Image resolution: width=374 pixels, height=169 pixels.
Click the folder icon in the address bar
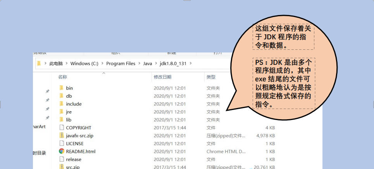(39, 63)
